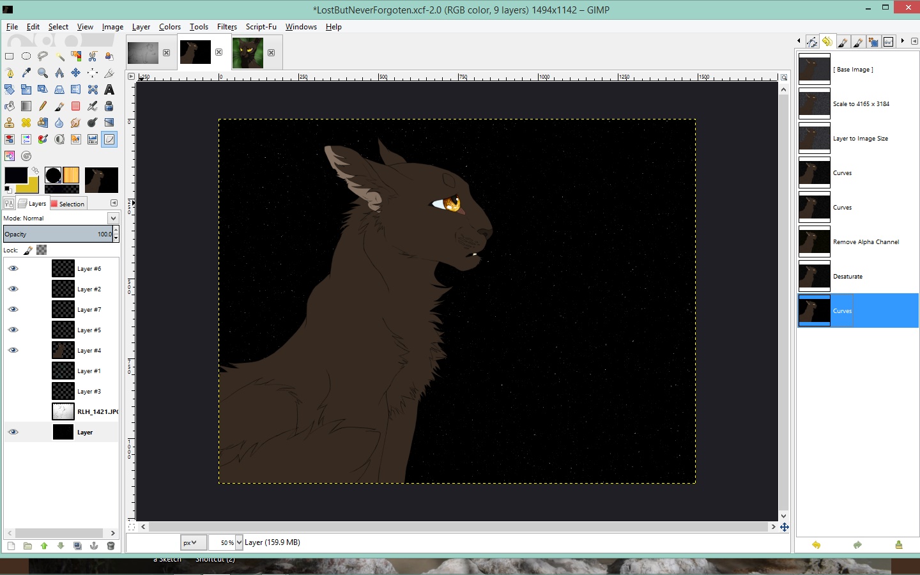Viewport: 920px width, 575px height.
Task: Select the Clone stamp tool
Action: 10,123
